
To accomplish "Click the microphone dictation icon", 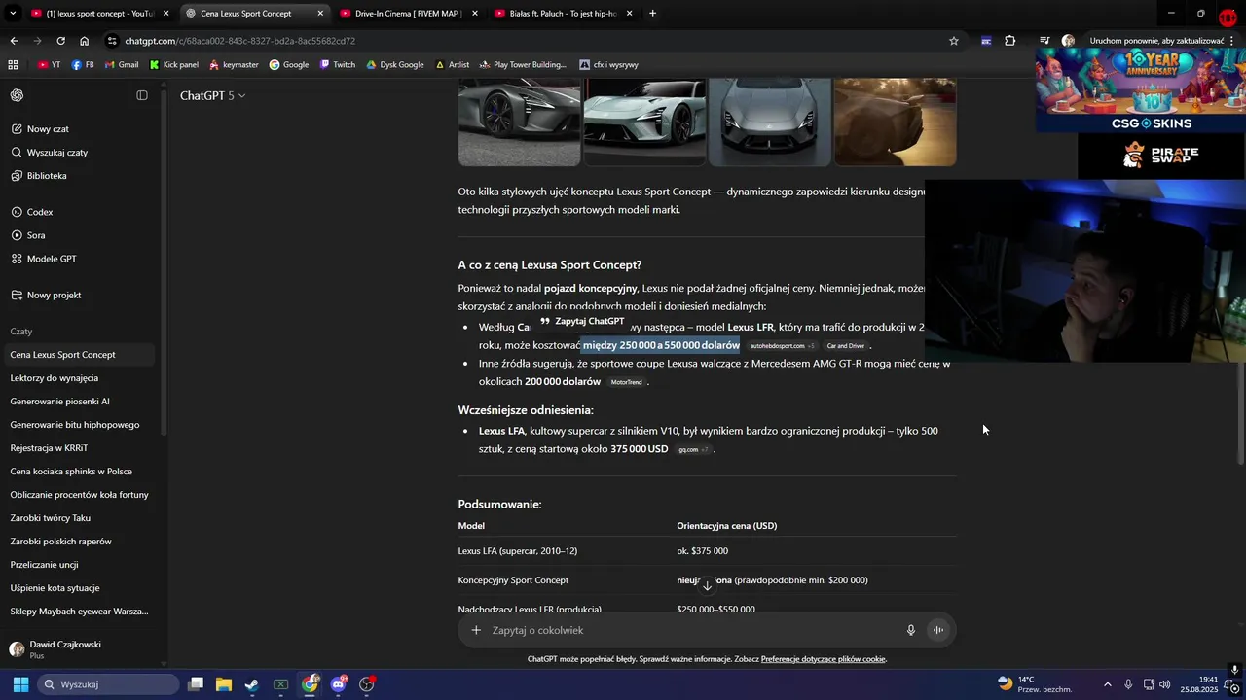I will coord(911,630).
